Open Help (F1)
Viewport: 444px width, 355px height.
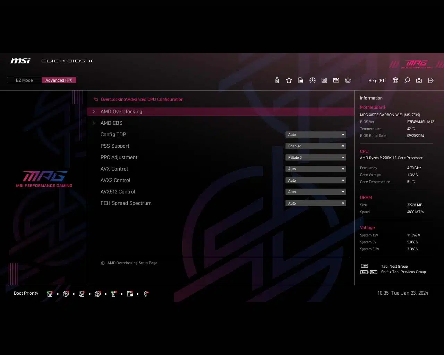point(377,80)
